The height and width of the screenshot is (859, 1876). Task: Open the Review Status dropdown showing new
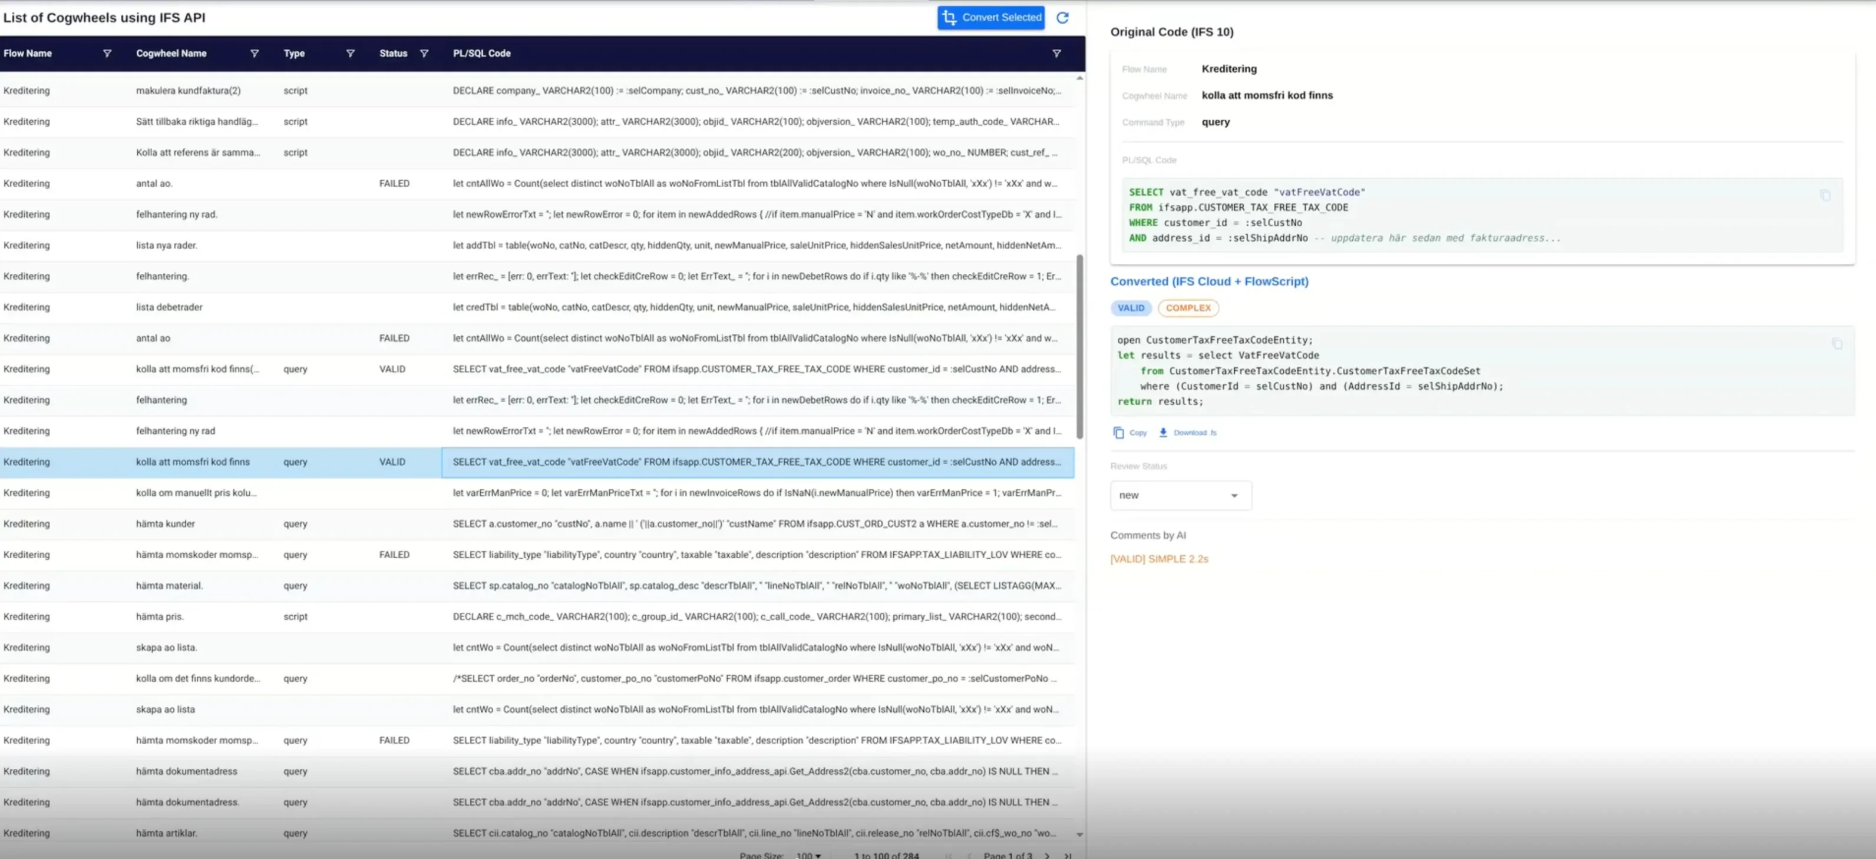click(x=1181, y=495)
